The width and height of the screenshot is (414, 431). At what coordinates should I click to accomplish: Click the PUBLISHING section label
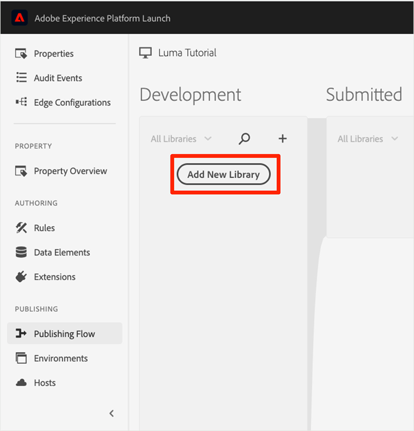pos(36,309)
